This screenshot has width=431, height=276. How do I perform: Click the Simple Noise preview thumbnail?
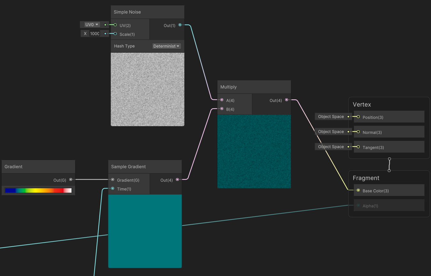click(147, 89)
